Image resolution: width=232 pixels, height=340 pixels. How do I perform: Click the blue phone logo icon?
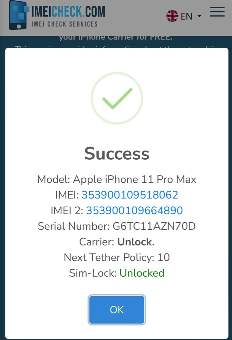click(x=19, y=15)
